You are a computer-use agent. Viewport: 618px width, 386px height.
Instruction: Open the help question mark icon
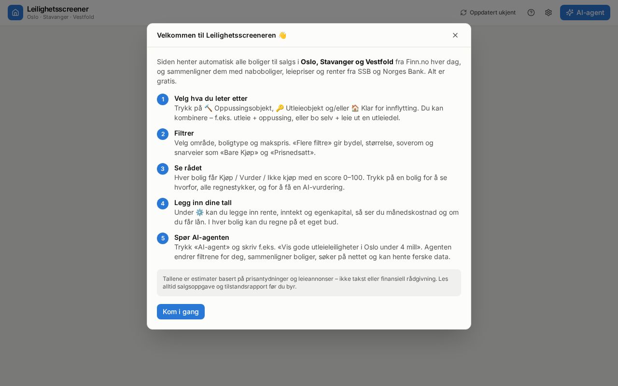[x=531, y=13]
